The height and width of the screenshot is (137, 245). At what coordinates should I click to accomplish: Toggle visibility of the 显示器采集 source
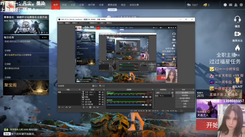coord(100,104)
